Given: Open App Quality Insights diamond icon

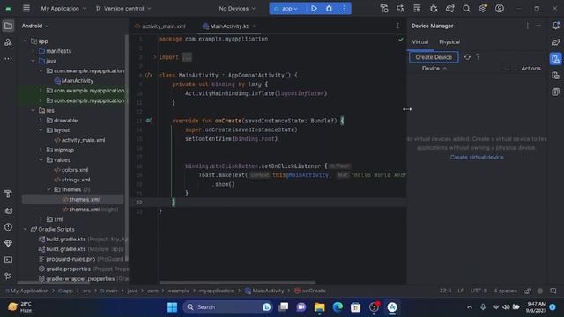Looking at the screenshot, I should pos(8,243).
